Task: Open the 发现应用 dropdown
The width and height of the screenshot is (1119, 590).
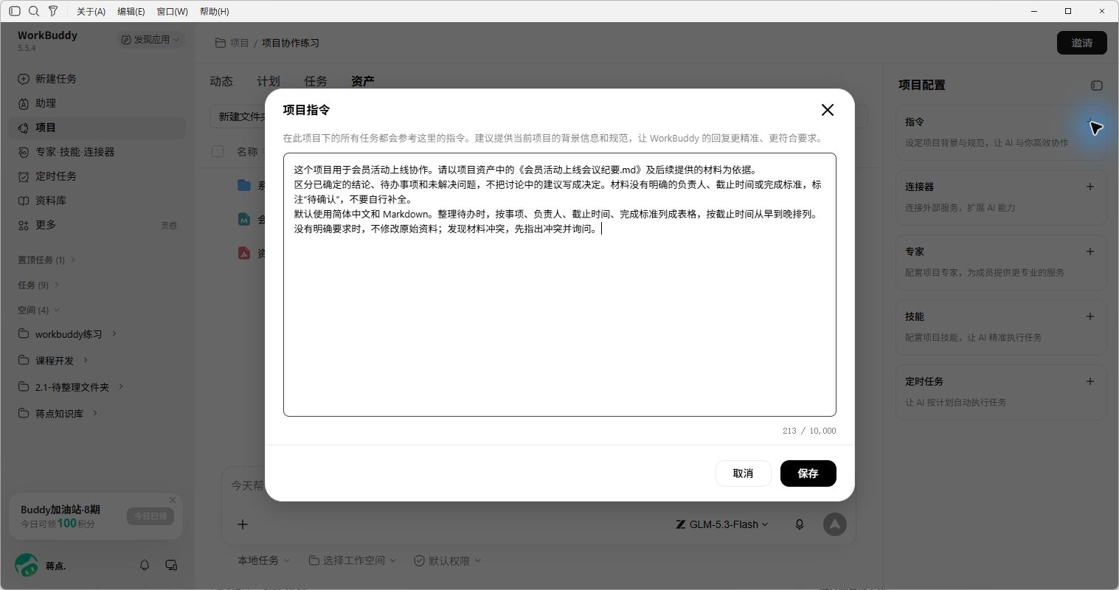Action: click(150, 39)
